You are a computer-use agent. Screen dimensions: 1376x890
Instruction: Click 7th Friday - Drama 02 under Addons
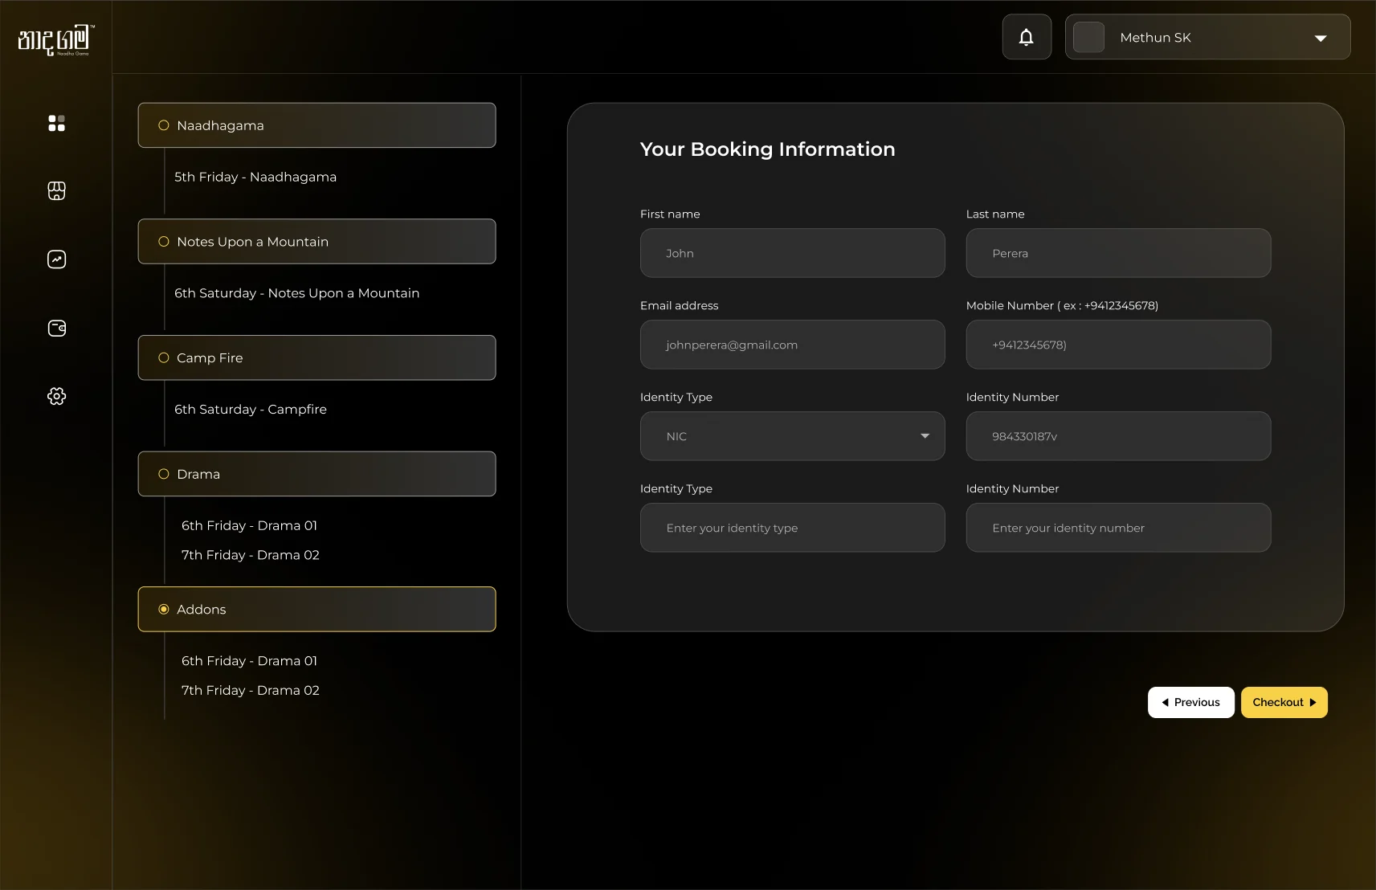point(251,690)
